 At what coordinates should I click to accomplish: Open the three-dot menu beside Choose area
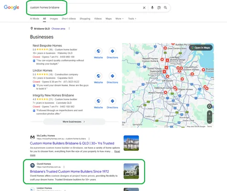tap(69, 29)
